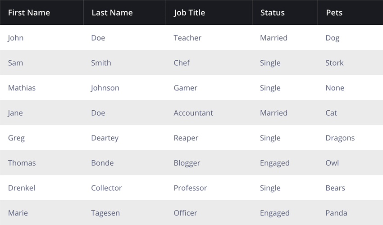Image resolution: width=383 pixels, height=225 pixels.
Task: Click the Gamer job title cell
Action: click(209, 88)
